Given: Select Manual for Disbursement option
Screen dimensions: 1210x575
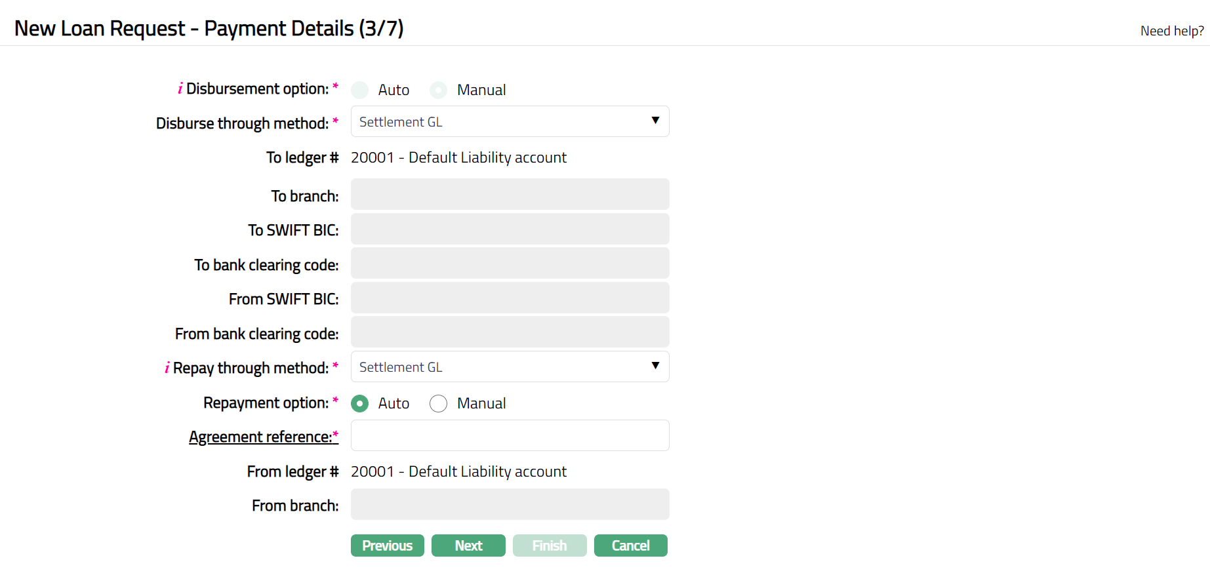Looking at the screenshot, I should [x=438, y=90].
